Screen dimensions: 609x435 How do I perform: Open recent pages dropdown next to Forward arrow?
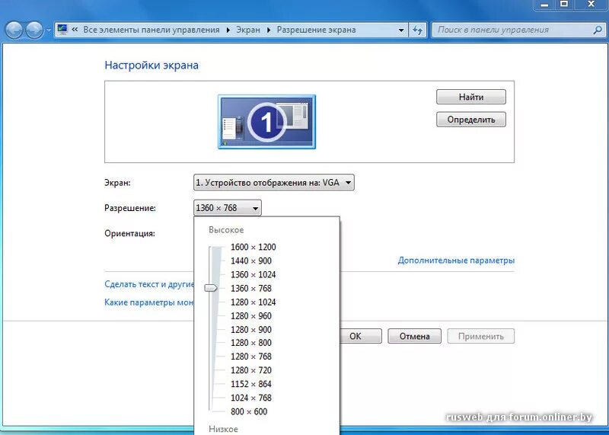pos(49,30)
